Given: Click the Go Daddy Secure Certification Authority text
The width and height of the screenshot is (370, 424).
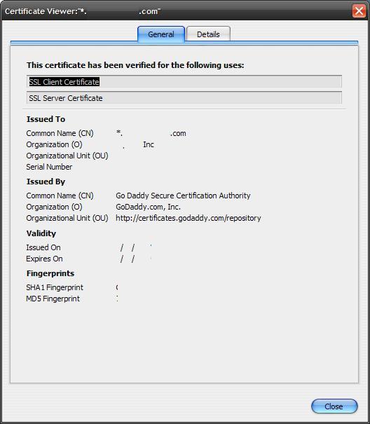Looking at the screenshot, I should click(183, 196).
